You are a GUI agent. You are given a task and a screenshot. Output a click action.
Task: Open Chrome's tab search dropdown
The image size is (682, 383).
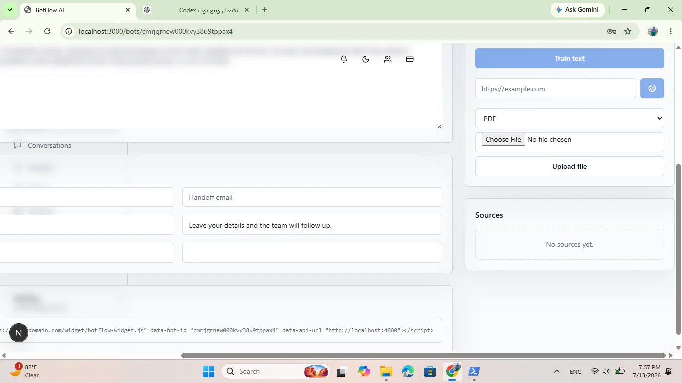(9, 10)
